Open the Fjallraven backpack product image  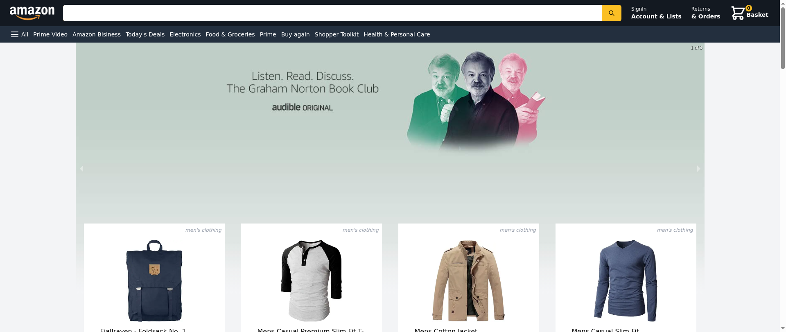pos(154,281)
